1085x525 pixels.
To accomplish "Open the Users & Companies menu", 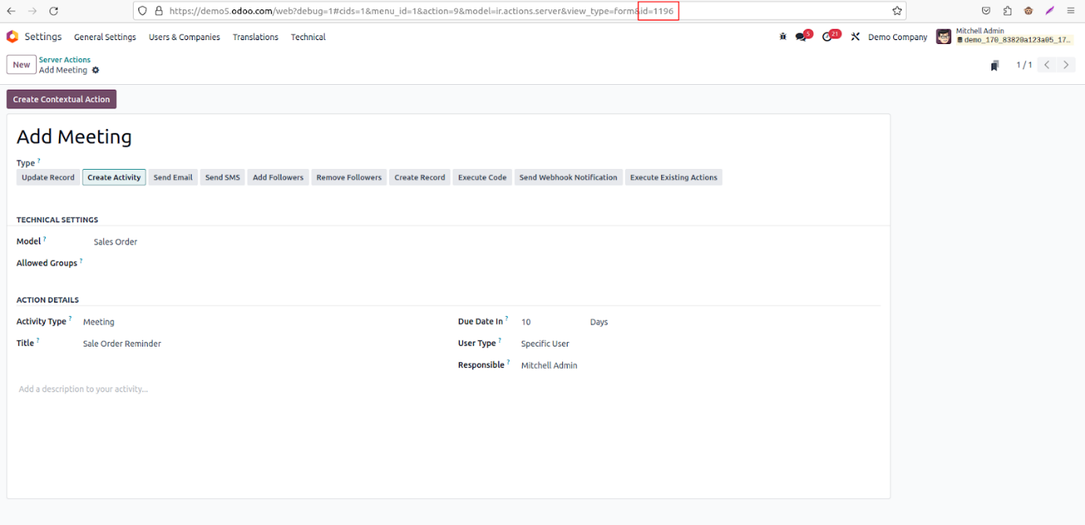I will 185,37.
